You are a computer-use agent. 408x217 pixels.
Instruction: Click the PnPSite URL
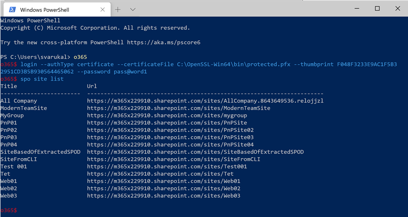tap(167, 123)
